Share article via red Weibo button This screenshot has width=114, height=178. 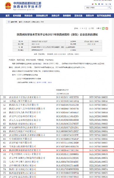tap(107, 28)
